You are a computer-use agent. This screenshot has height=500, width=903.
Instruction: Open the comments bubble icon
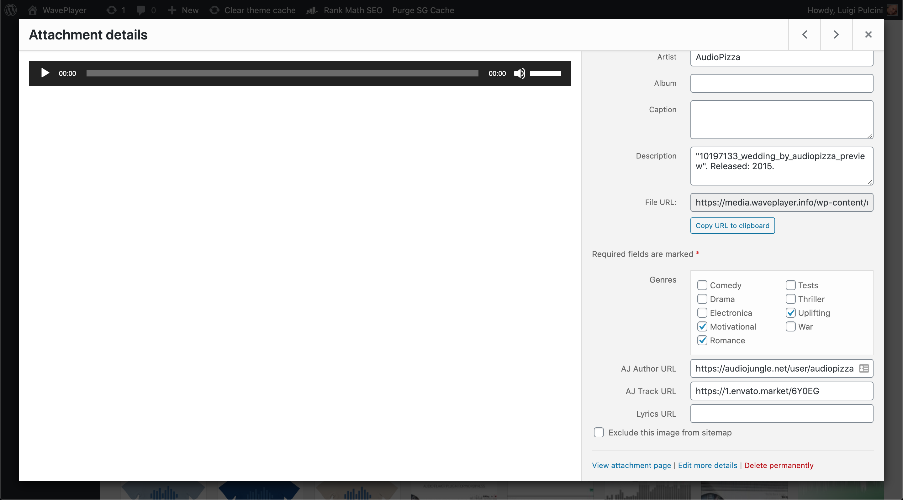coord(140,10)
